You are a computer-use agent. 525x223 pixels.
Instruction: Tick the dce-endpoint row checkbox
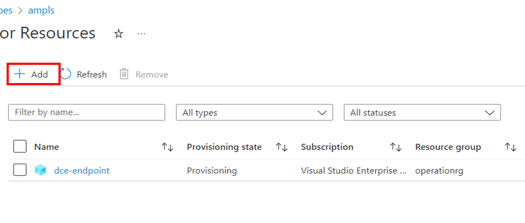click(x=20, y=170)
